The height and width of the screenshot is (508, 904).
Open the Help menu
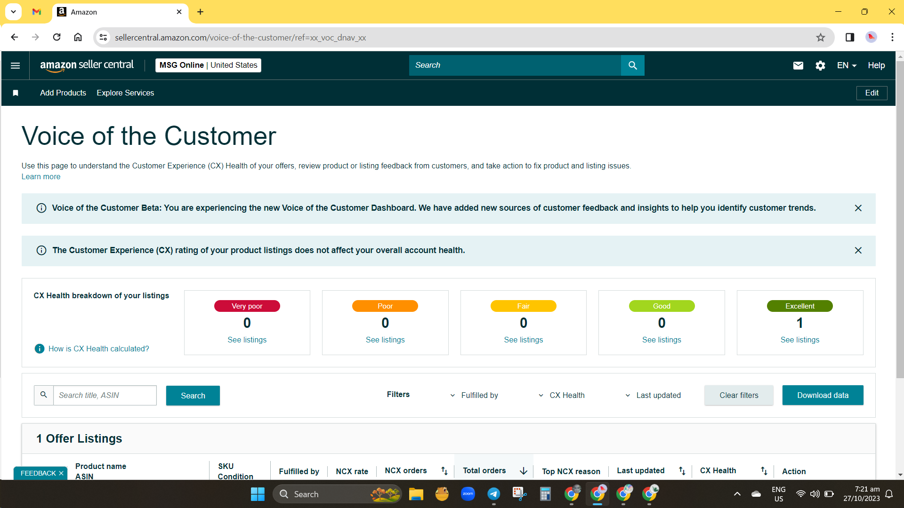pos(876,65)
